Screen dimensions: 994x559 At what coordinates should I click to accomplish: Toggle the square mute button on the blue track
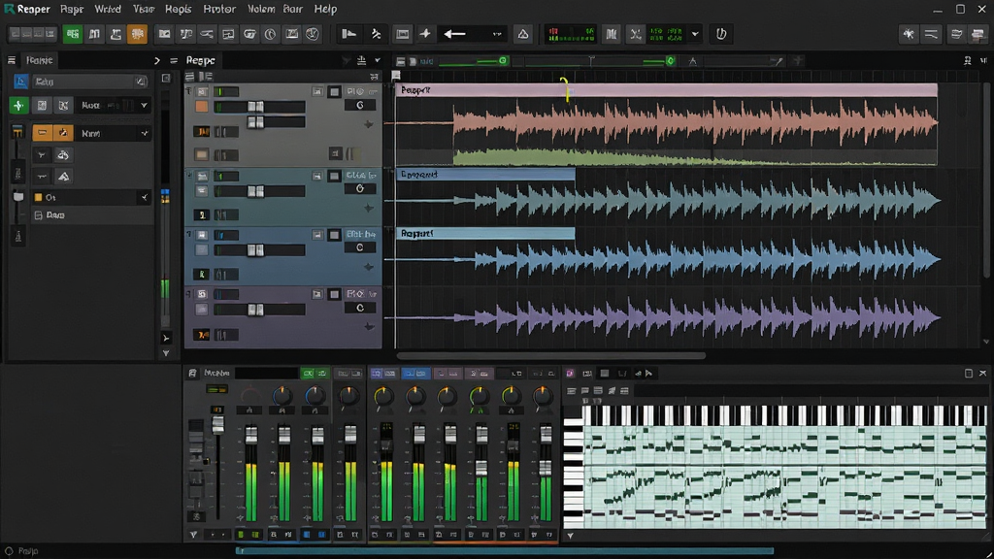334,235
